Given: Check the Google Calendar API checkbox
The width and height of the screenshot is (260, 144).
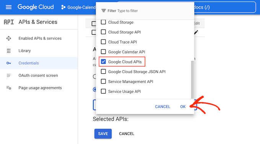Looking at the screenshot, I should (103, 52).
